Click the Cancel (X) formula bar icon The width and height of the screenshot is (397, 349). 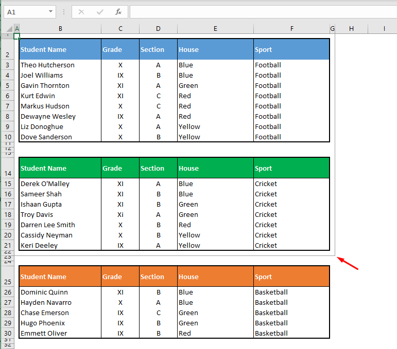coord(81,12)
